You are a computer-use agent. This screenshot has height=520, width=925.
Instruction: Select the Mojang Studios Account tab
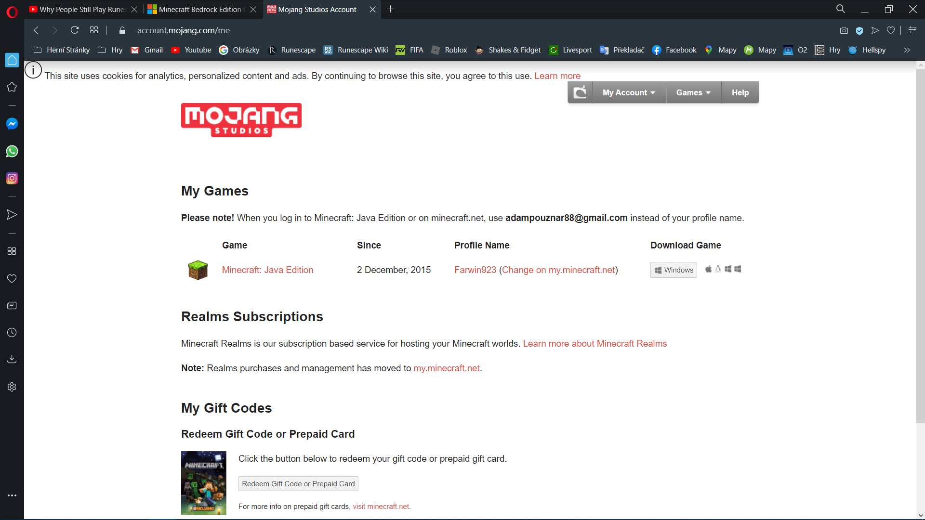[317, 10]
